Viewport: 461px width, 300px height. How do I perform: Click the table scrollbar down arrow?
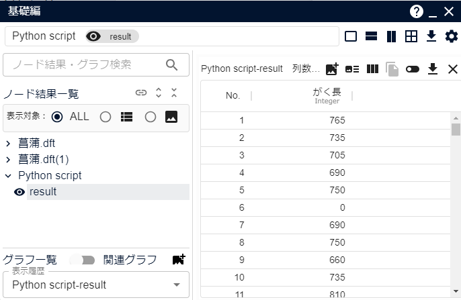coord(456,291)
